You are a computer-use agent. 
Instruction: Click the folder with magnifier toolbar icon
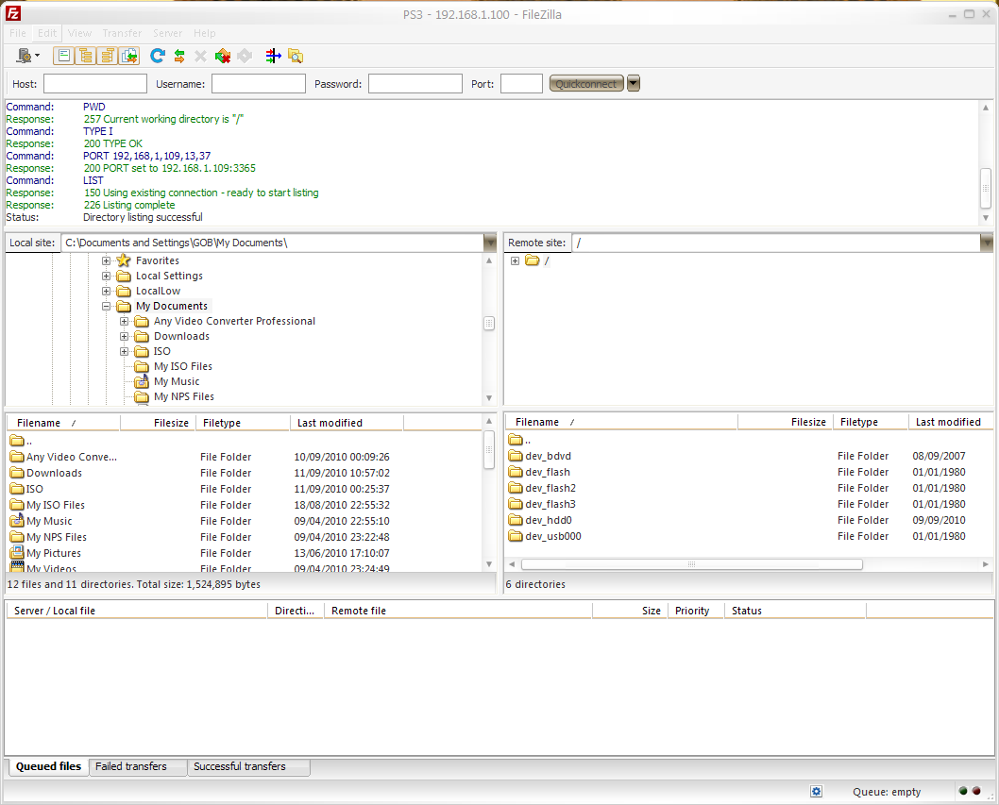(296, 56)
